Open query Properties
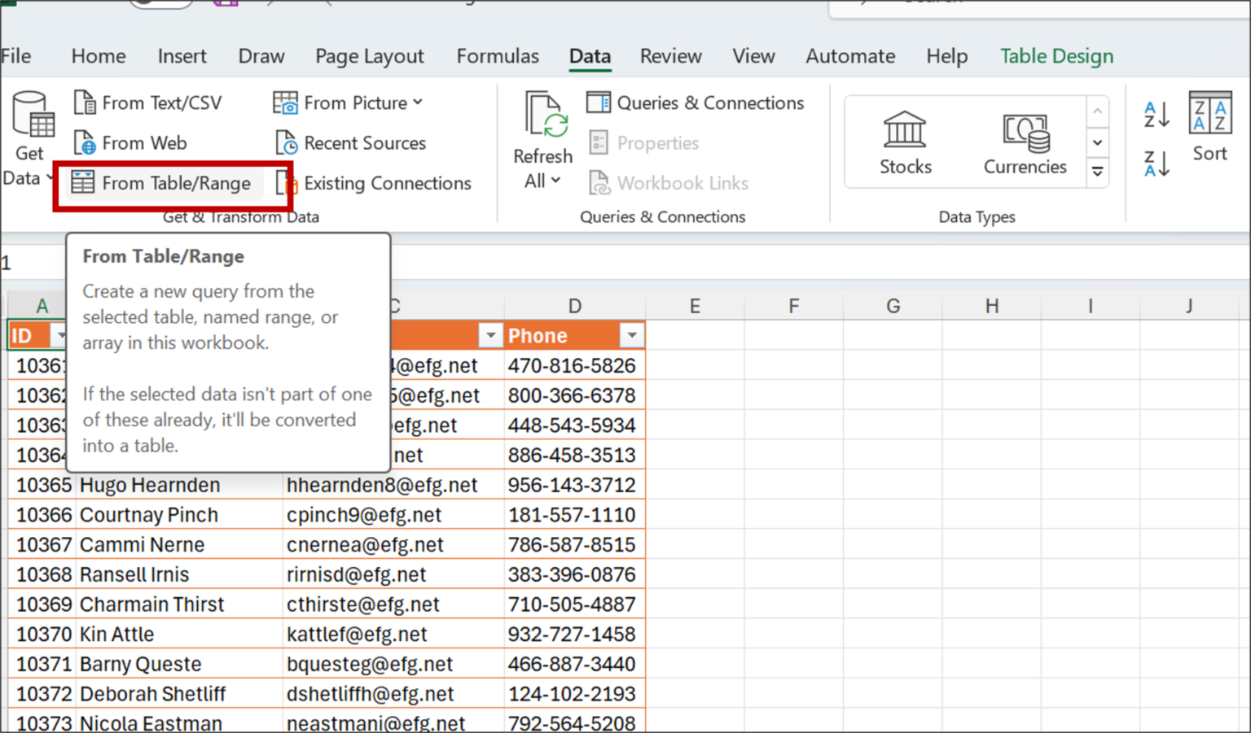 [x=645, y=143]
